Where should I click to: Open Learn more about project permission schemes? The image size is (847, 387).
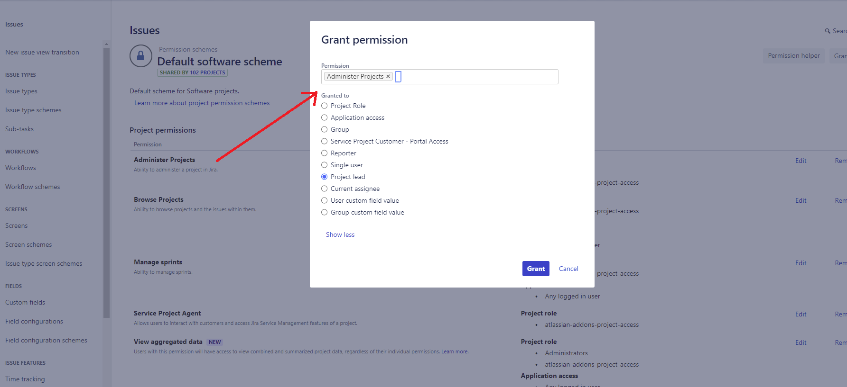(202, 103)
